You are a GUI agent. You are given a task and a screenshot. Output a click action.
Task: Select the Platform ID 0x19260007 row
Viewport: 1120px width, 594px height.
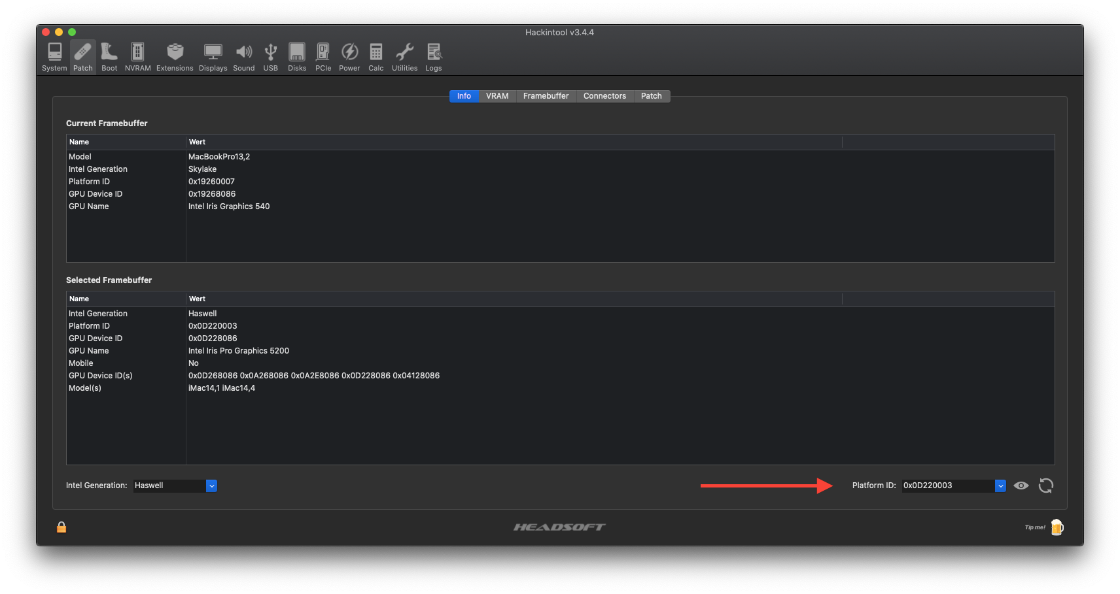click(560, 182)
